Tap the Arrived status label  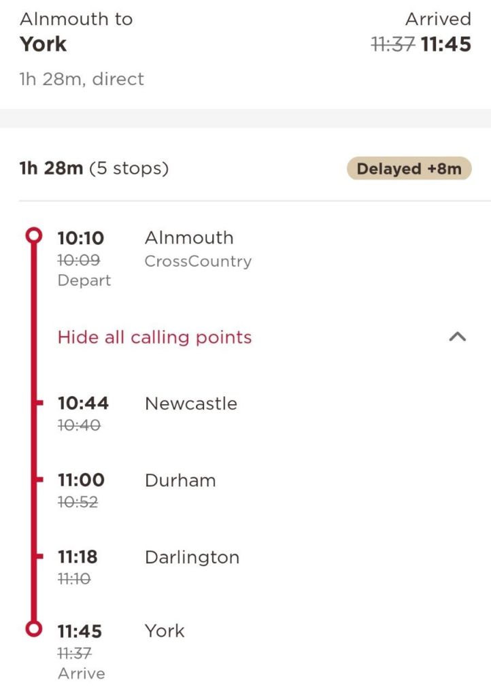[x=438, y=19]
